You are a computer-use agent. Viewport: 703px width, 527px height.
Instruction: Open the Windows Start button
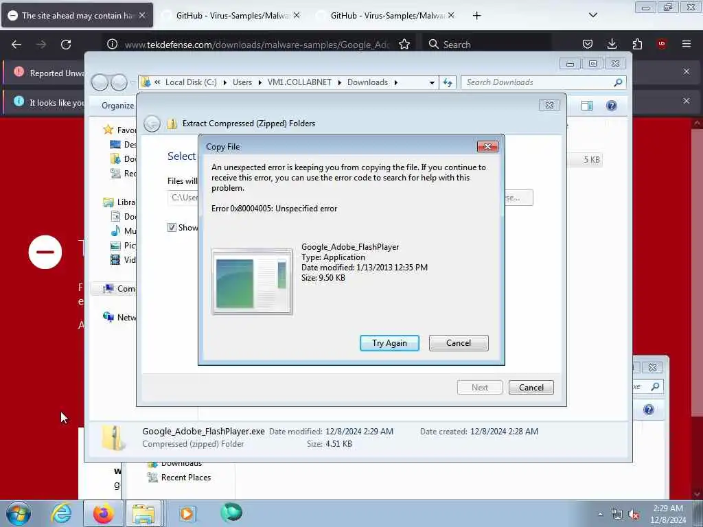(19, 513)
